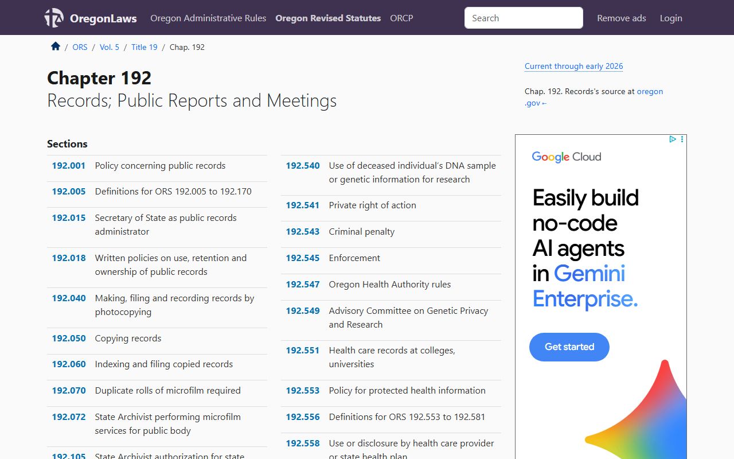Click the Remove ads link
Image resolution: width=734 pixels, height=459 pixels.
click(x=621, y=18)
